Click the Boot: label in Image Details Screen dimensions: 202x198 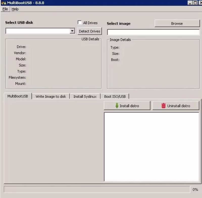(x=115, y=60)
